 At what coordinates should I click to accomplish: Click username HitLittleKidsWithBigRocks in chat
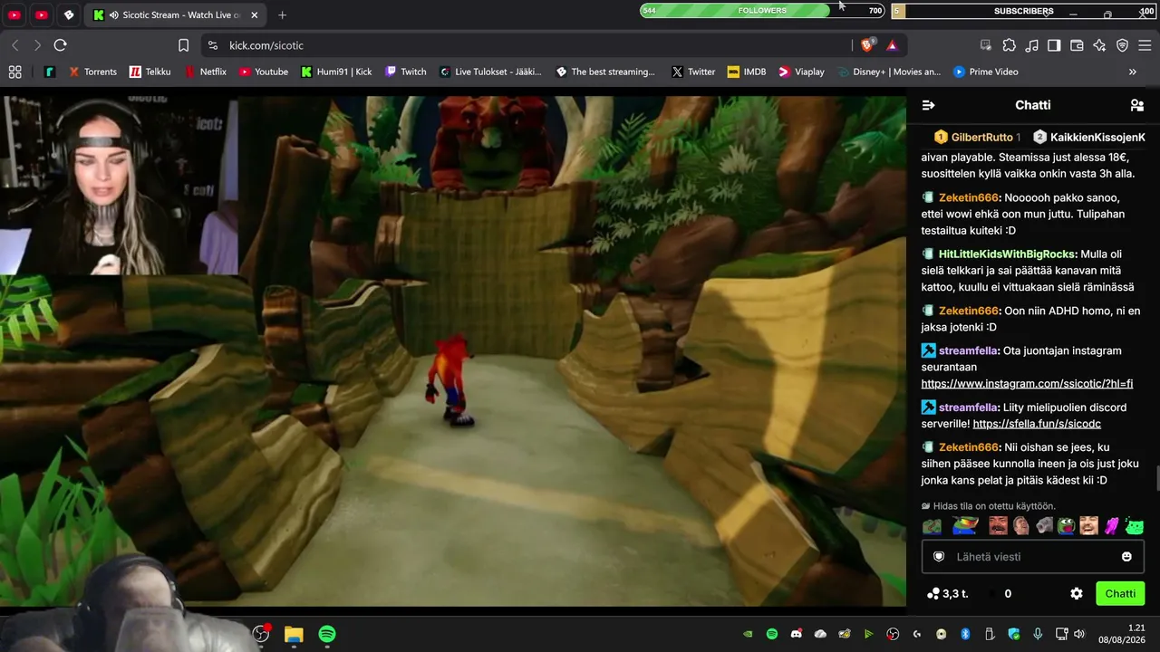coord(1008,254)
